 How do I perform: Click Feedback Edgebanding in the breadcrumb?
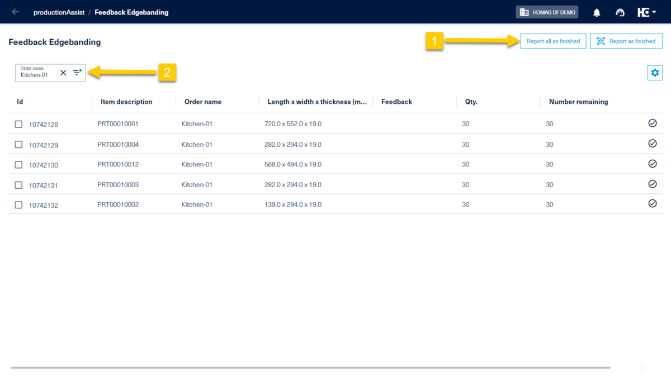tap(131, 11)
